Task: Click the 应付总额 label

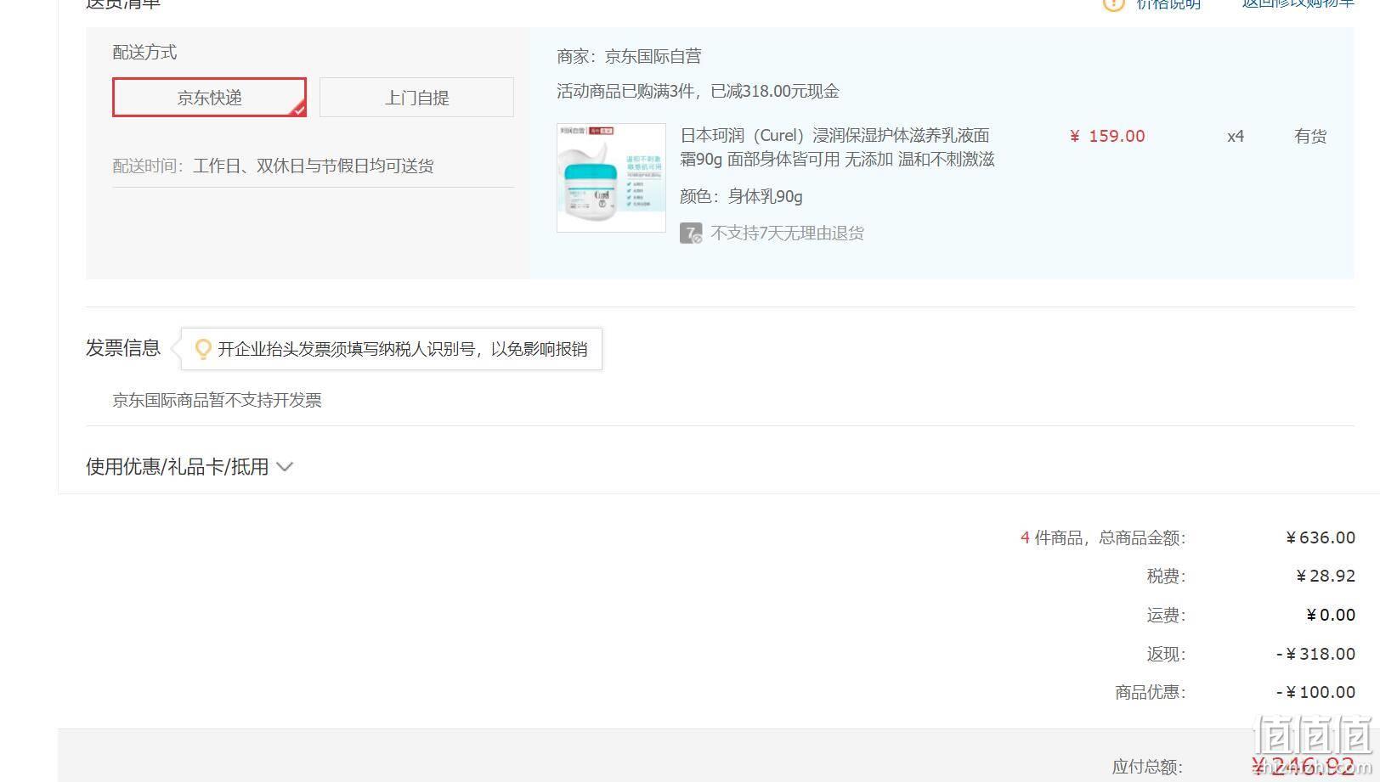Action: click(1147, 767)
